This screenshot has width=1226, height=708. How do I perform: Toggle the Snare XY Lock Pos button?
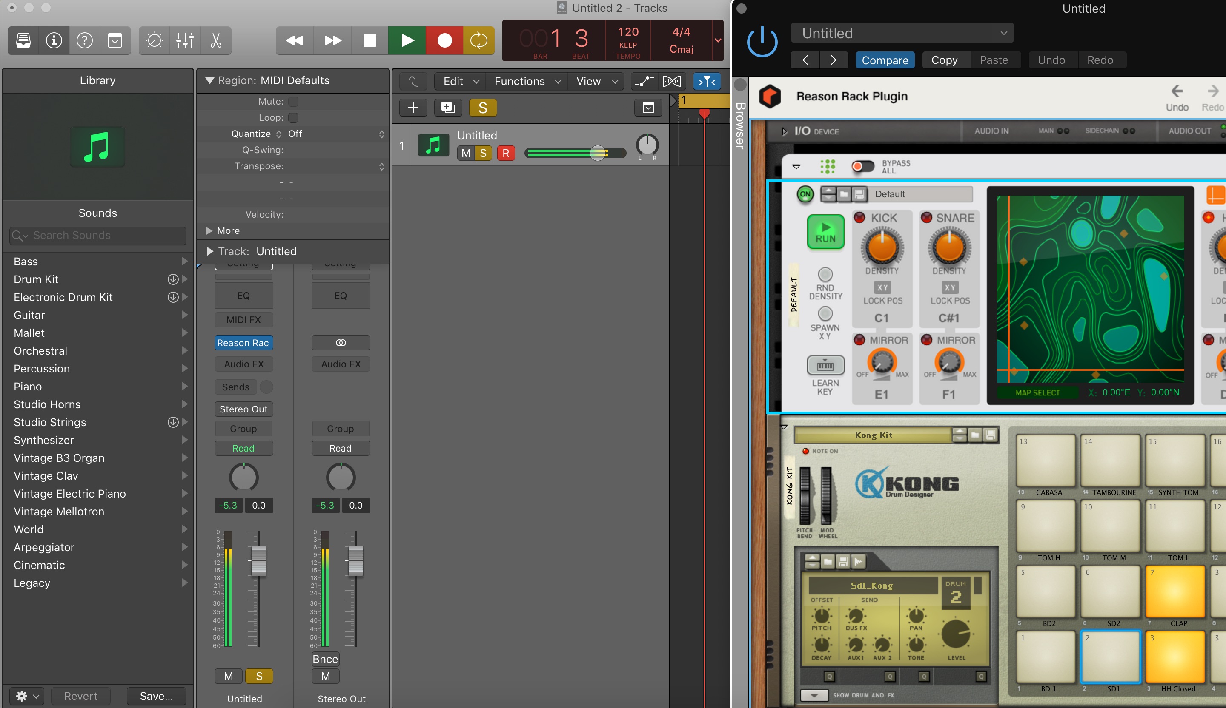pos(950,288)
